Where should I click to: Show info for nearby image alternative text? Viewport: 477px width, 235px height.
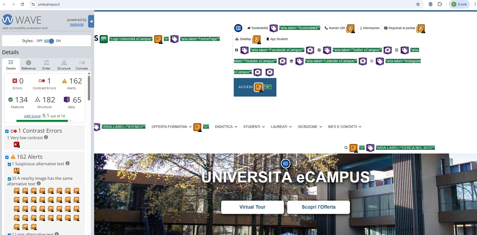39,183
